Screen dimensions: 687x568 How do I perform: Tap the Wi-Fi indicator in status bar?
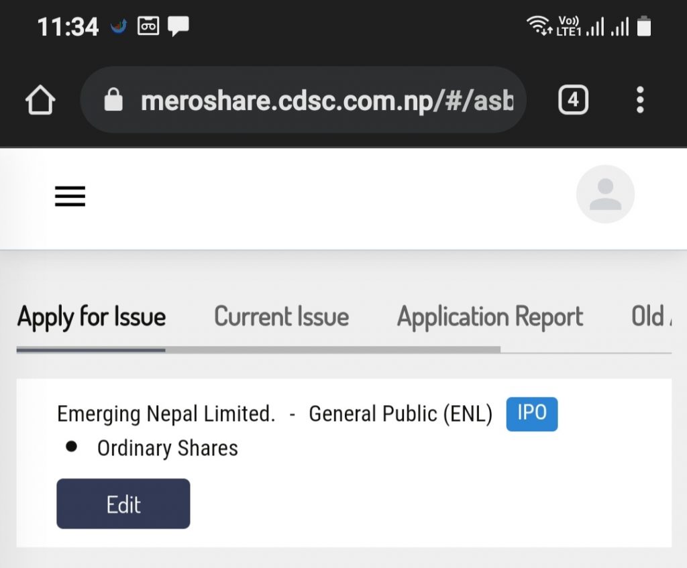pyautogui.click(x=539, y=25)
